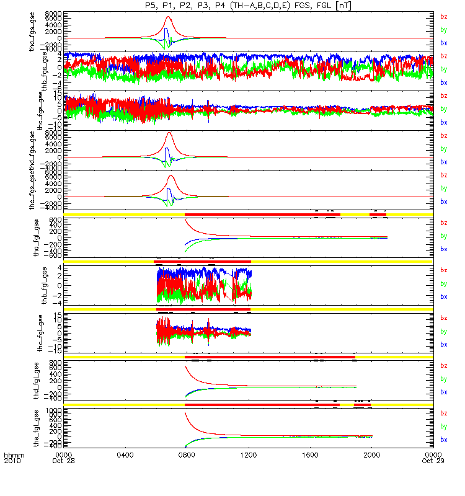Click the blue bx legend in thc_fgs_gse panel

pyautogui.click(x=444, y=122)
